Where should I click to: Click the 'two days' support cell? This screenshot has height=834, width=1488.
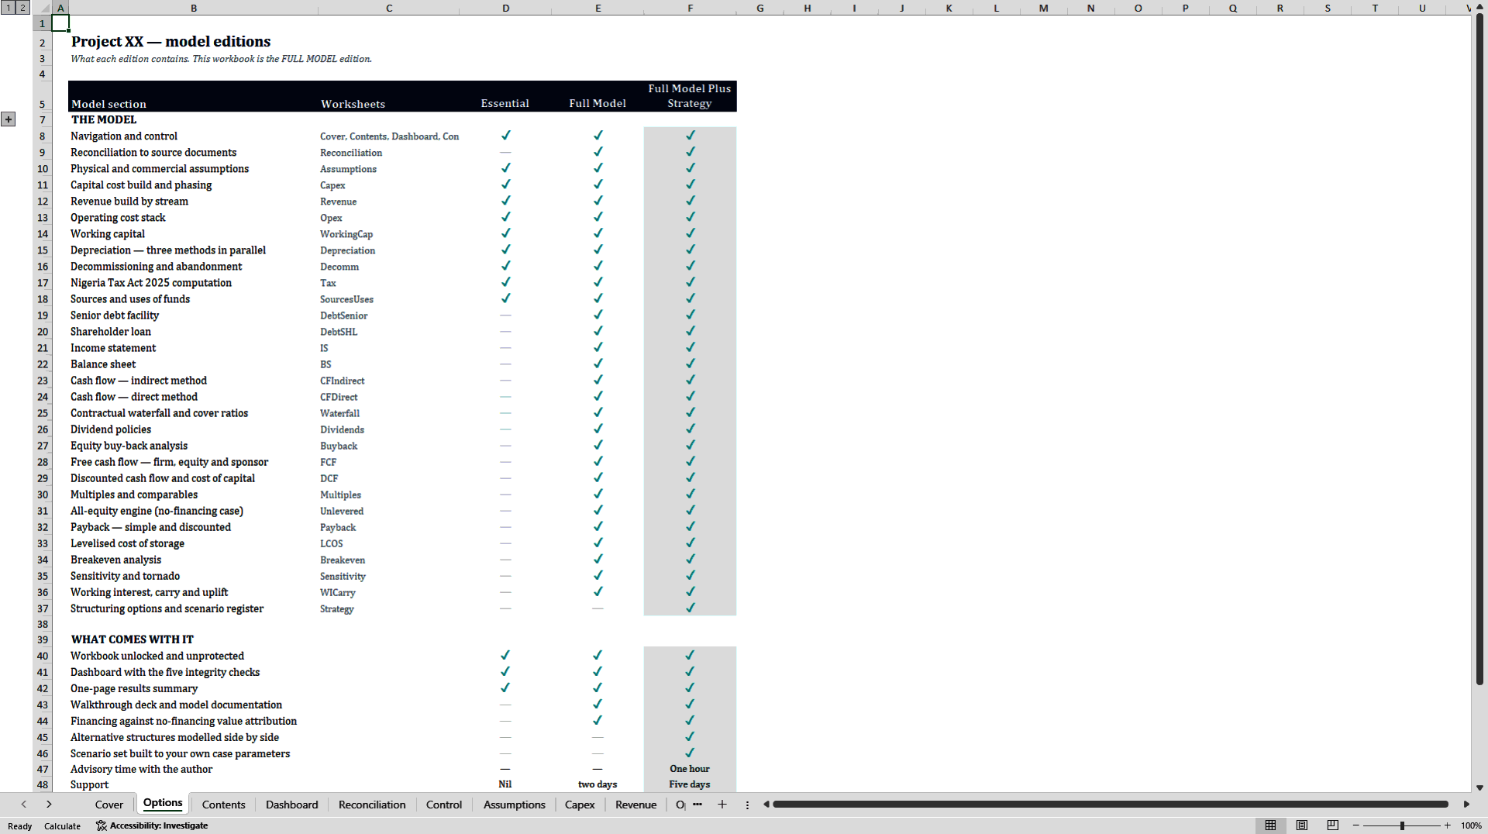click(x=598, y=784)
